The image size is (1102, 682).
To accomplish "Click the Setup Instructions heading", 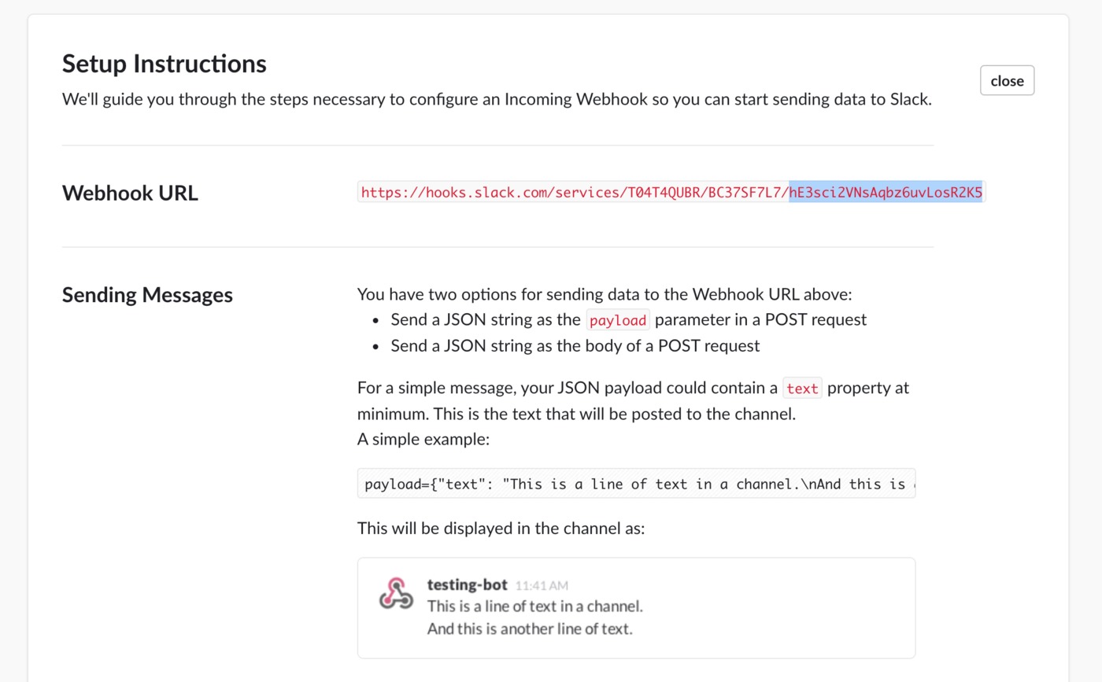I will point(165,63).
